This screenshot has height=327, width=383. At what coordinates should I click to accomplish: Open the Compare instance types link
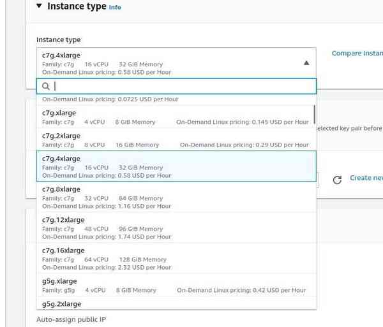357,53
